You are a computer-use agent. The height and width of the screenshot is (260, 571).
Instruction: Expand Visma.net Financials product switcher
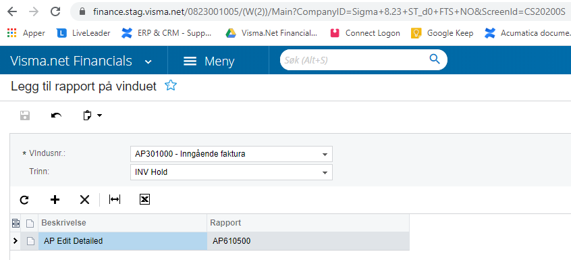[x=148, y=61]
